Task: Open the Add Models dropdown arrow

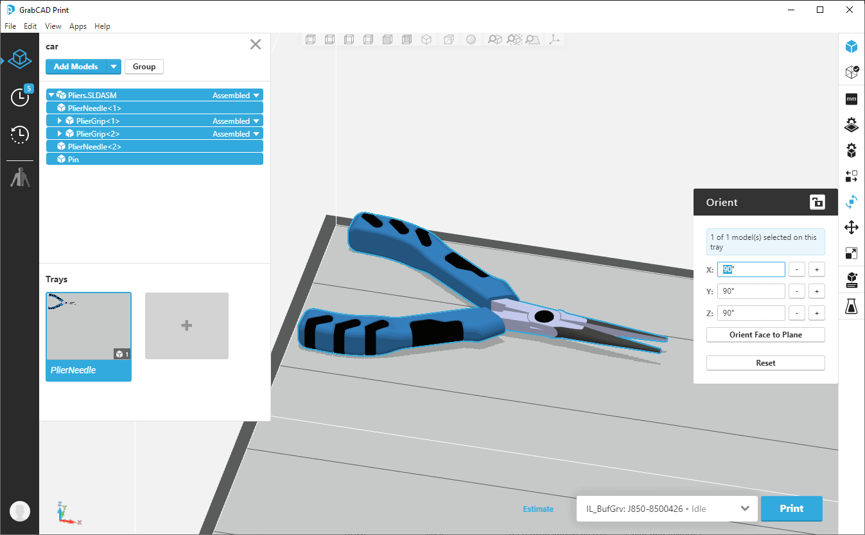Action: click(x=114, y=67)
